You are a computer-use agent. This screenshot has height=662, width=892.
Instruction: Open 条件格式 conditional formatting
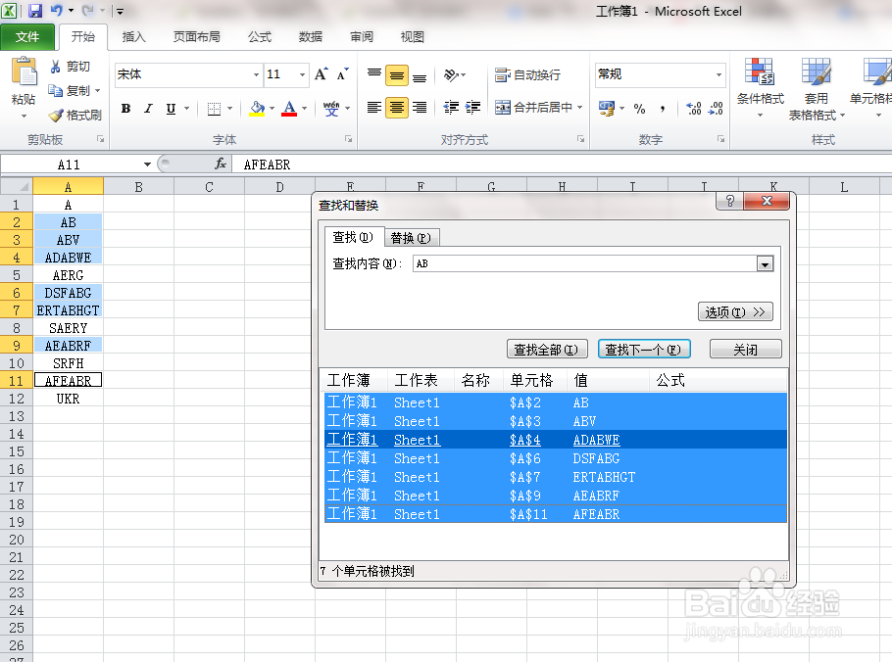[x=760, y=88]
